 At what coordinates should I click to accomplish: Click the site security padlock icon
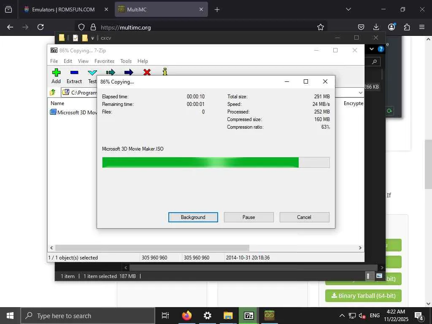point(93,27)
